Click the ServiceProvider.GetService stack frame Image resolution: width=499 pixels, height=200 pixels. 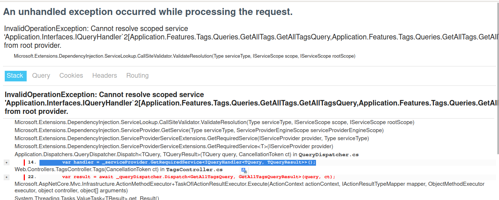tap(199, 130)
